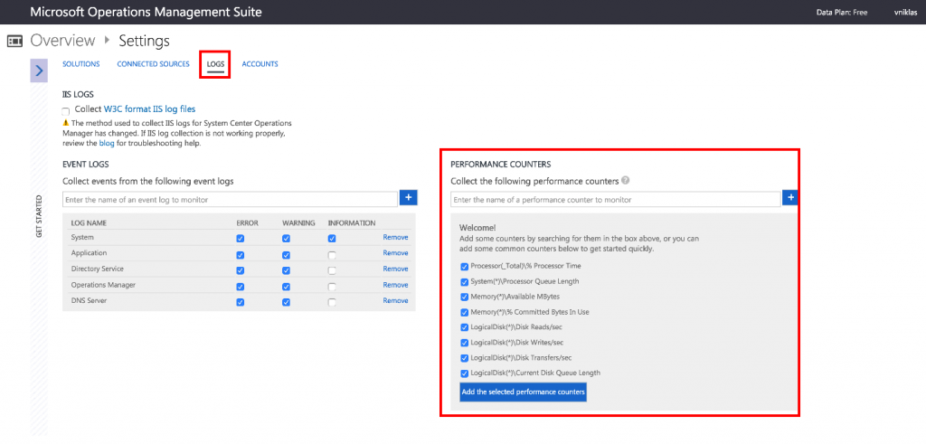926x444 pixels.
Task: Uncheck Processor(_Total)\% Processor Time counter
Action: point(464,266)
